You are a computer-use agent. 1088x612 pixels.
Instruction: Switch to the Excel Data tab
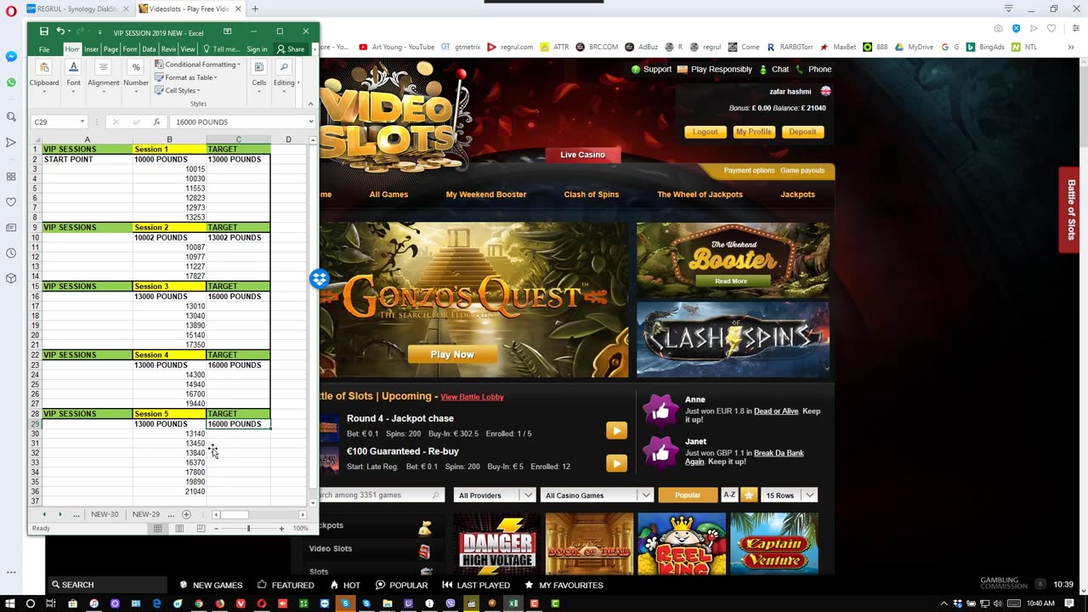click(x=149, y=49)
